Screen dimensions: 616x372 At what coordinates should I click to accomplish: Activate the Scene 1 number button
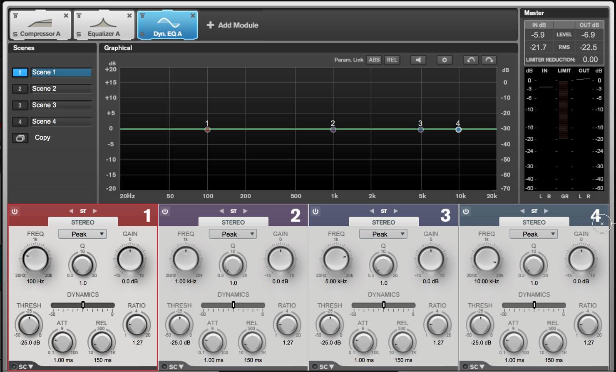coord(20,72)
